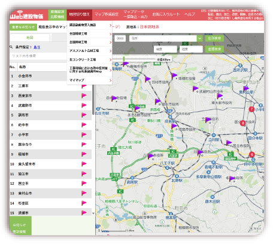Expand the アスファルト合材工場 submenu arrow
Image resolution: width=273 pixels, height=244 pixels.
(110, 51)
